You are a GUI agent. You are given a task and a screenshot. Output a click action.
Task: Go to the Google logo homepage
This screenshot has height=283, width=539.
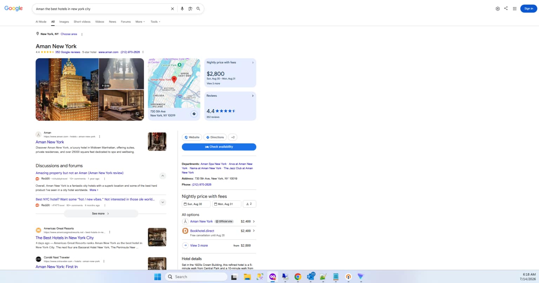pyautogui.click(x=14, y=8)
